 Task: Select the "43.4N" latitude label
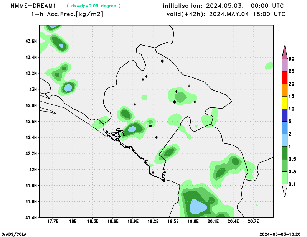31,58
